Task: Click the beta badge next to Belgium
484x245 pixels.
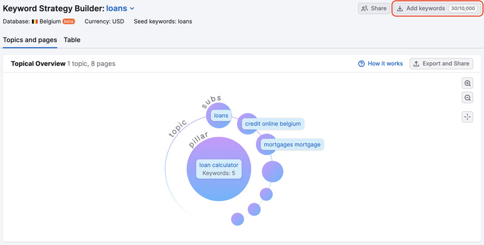Action: pos(68,21)
